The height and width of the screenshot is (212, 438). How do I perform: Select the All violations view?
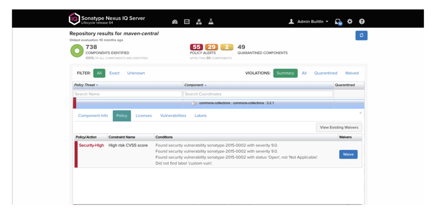pyautogui.click(x=304, y=73)
